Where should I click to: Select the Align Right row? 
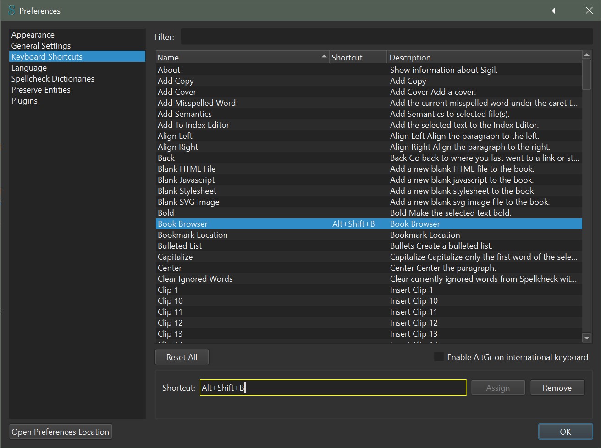coord(369,147)
